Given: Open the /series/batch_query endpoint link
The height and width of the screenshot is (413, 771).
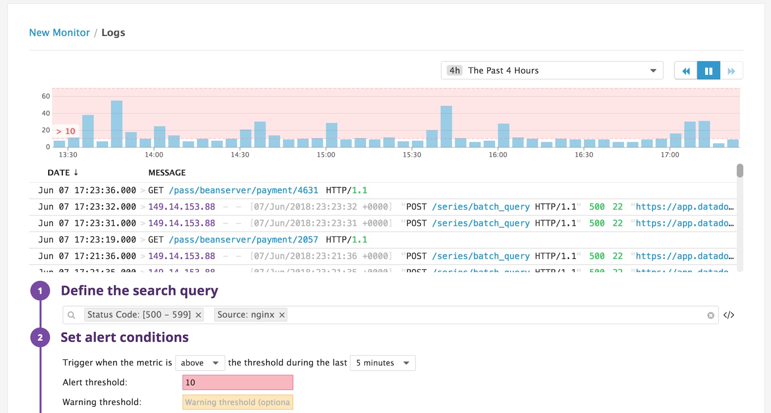Looking at the screenshot, I should [481, 206].
